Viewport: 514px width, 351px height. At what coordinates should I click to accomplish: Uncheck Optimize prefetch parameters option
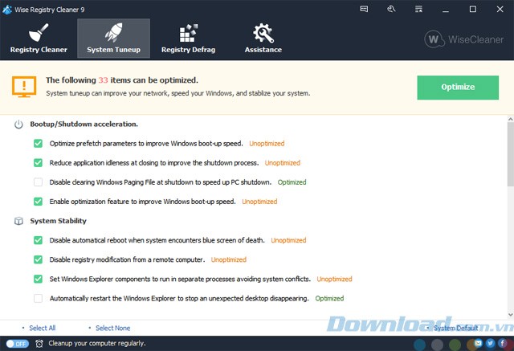point(38,144)
